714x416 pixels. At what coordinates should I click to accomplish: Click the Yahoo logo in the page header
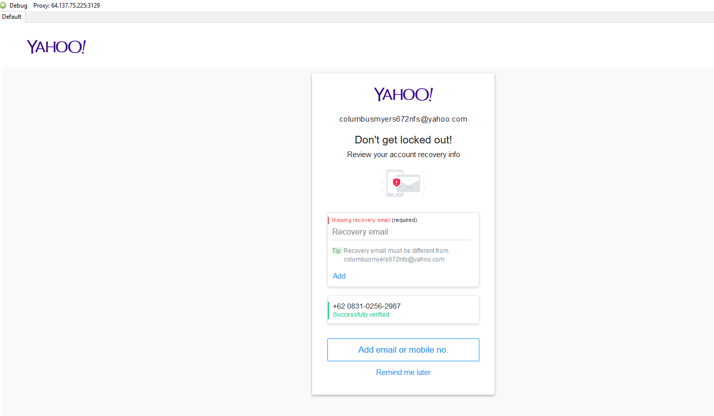(56, 47)
